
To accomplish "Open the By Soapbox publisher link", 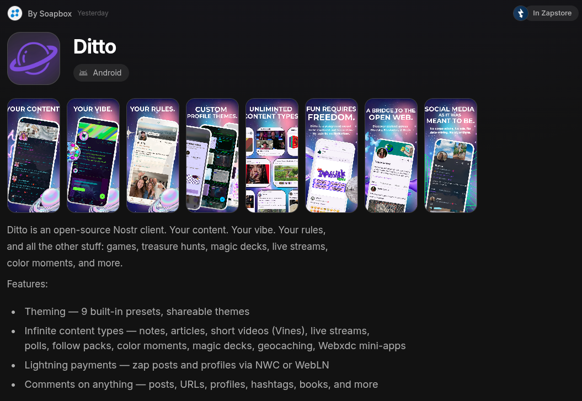I will pos(50,14).
